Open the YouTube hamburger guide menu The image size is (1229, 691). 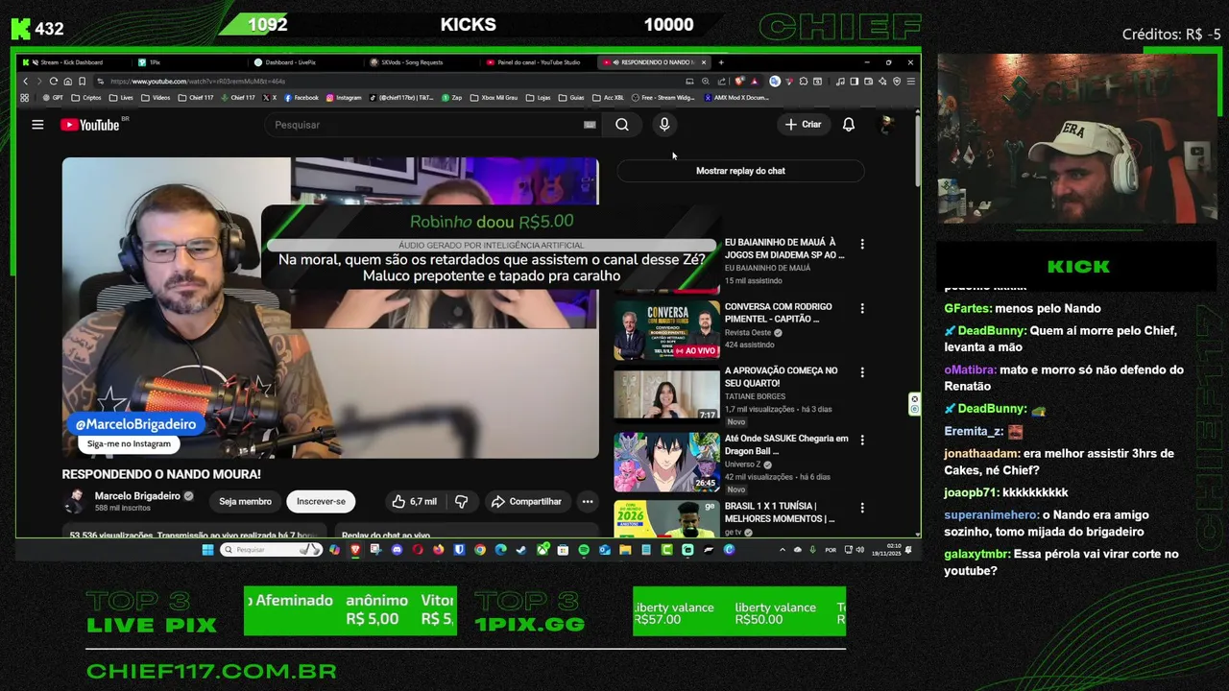click(x=37, y=125)
